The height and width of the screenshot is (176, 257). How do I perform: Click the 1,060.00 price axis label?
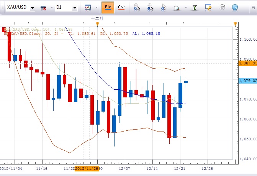pyautogui.click(x=248, y=119)
